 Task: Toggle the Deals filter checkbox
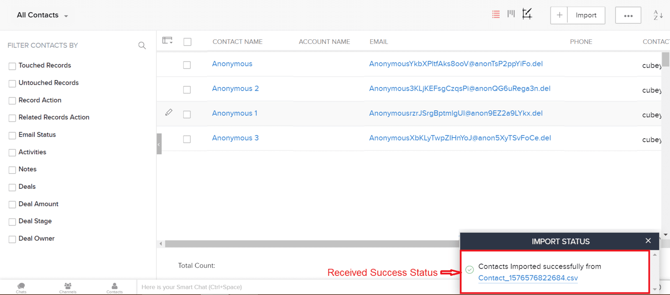click(12, 187)
